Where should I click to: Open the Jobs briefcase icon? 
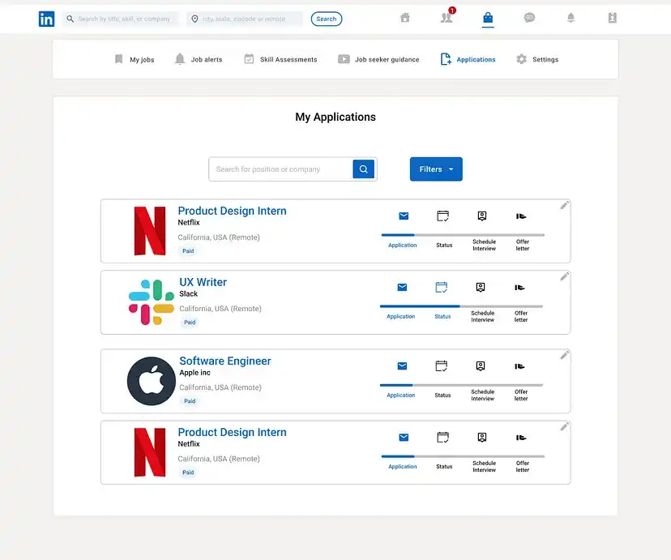(488, 18)
